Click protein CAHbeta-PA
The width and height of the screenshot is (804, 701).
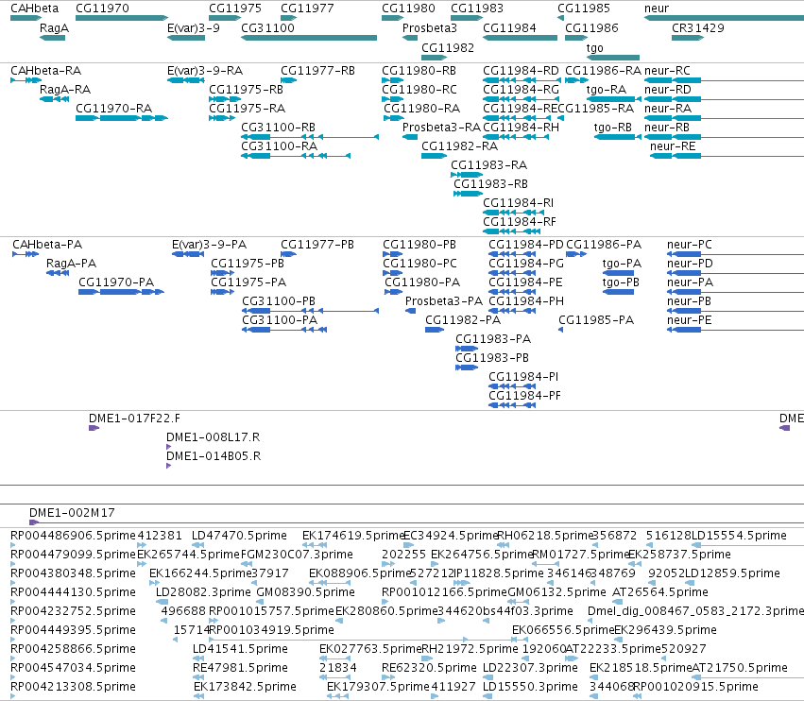[x=47, y=245]
